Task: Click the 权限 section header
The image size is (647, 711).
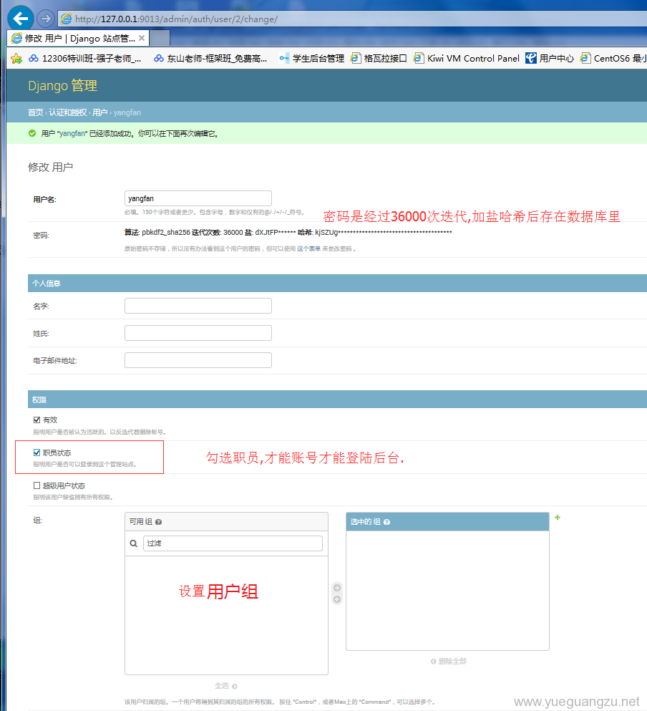Action: tap(337, 400)
